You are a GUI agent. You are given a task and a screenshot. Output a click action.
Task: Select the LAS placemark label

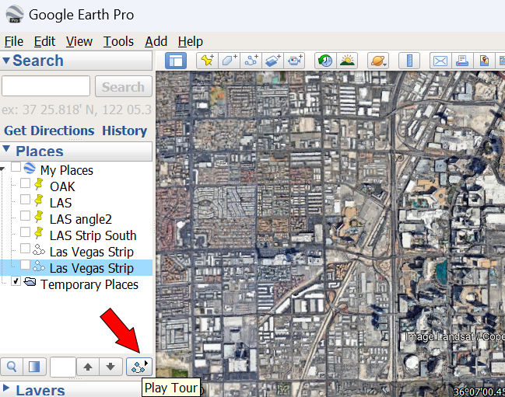click(x=61, y=203)
